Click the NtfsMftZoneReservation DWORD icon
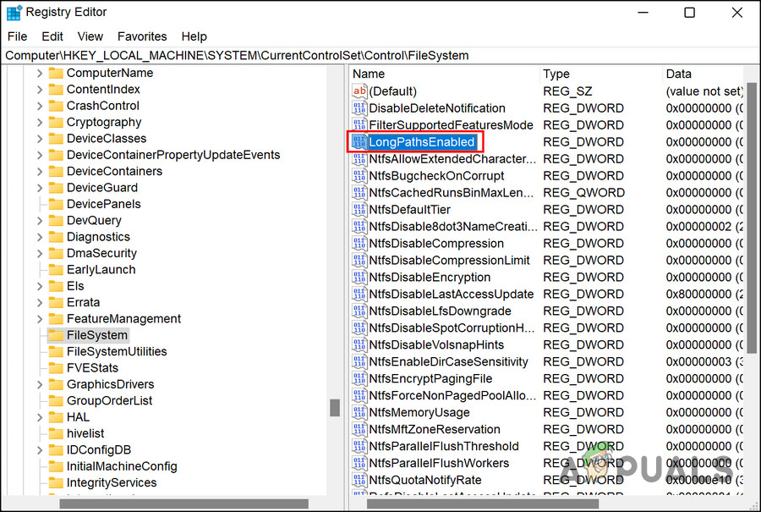Image resolution: width=761 pixels, height=512 pixels. [x=359, y=429]
